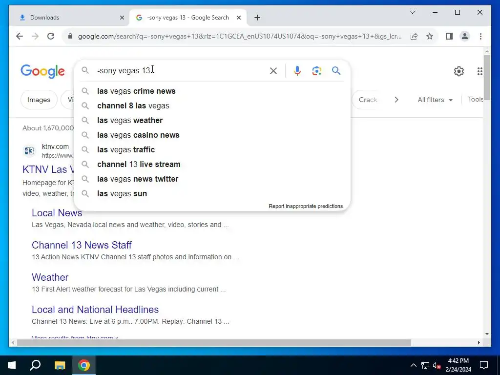
Task: Open the Windows Start menu
Action: 12,365
